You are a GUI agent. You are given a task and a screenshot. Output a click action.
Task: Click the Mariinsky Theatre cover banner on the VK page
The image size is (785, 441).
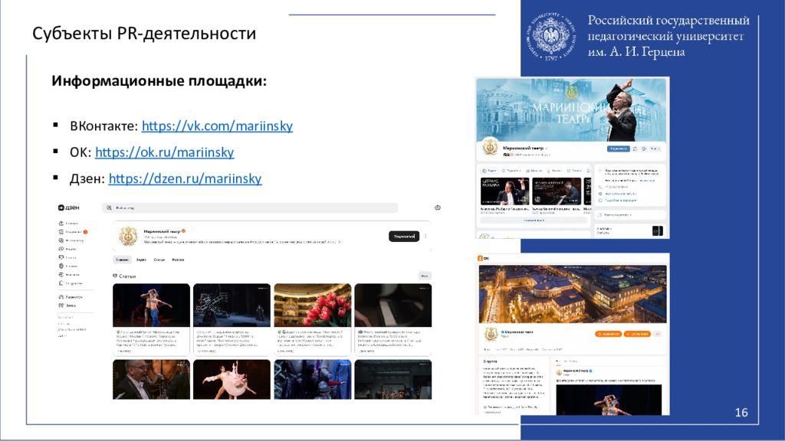click(572, 109)
